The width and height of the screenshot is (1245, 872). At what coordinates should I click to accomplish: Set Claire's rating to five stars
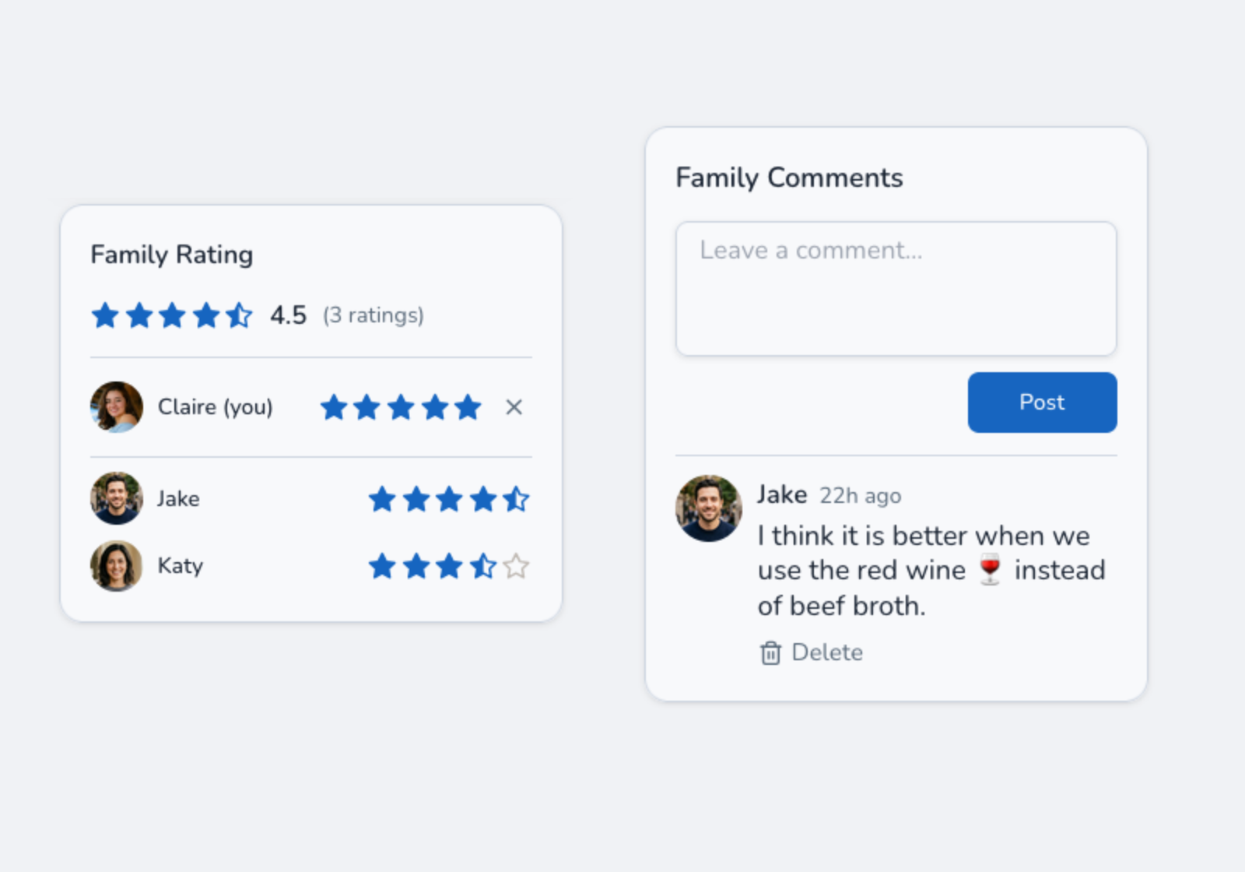pyautogui.click(x=468, y=407)
